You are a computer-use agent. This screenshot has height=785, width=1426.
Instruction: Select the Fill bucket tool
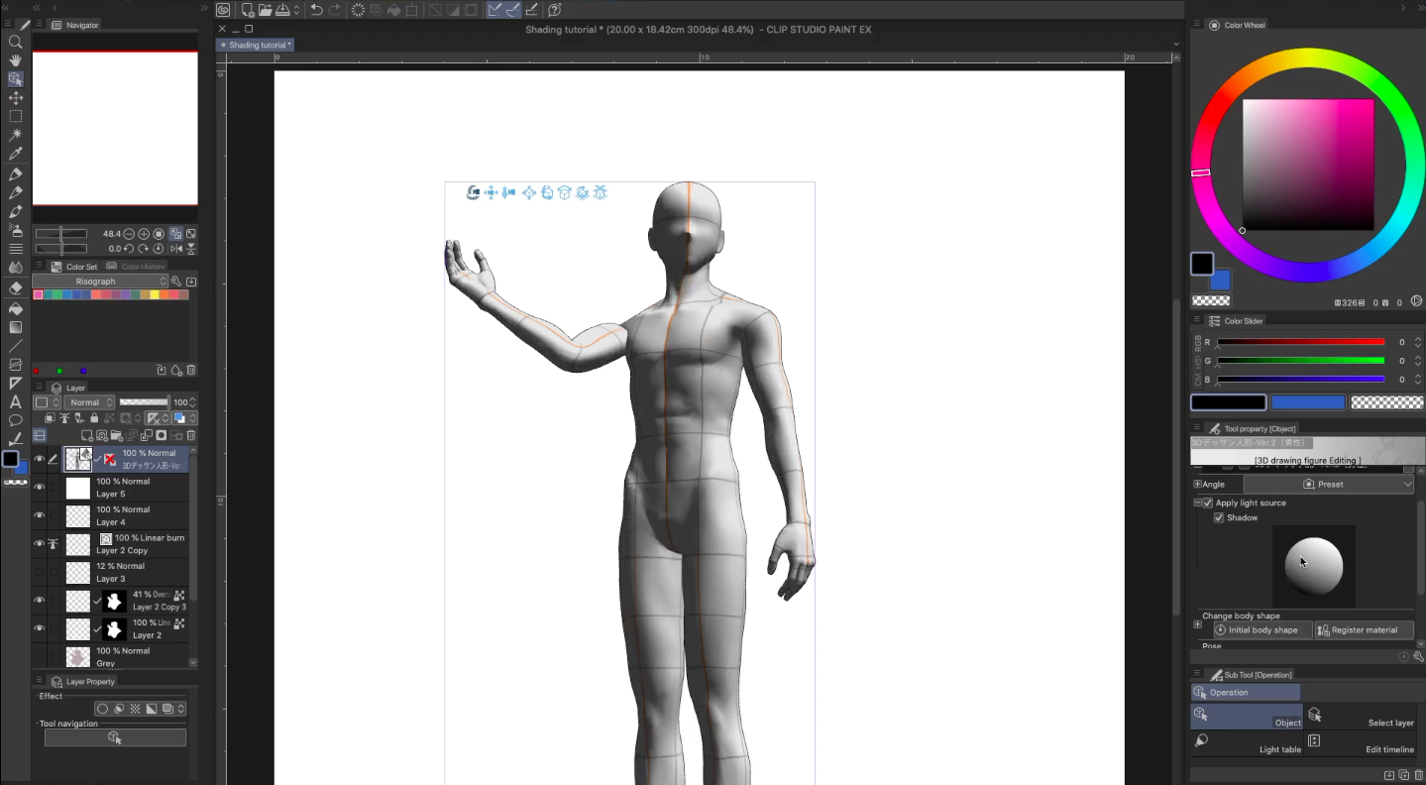click(16, 308)
